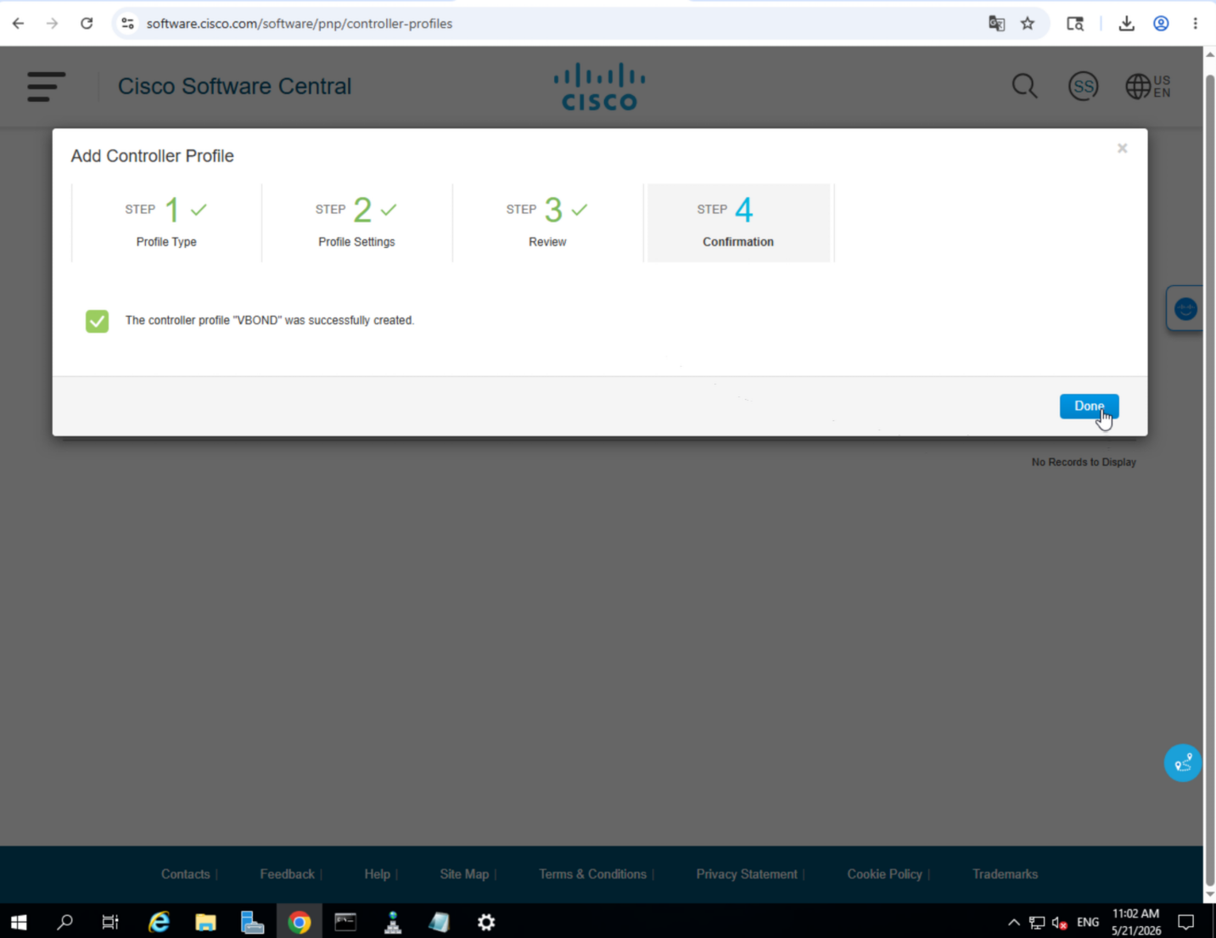The image size is (1216, 938).
Task: Show hidden system tray icons
Action: point(1013,923)
